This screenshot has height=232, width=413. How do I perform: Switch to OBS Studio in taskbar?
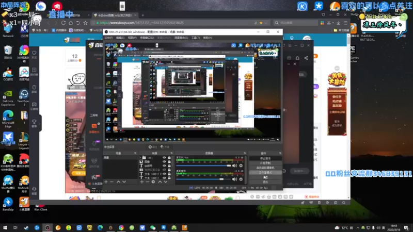[x=47, y=228]
